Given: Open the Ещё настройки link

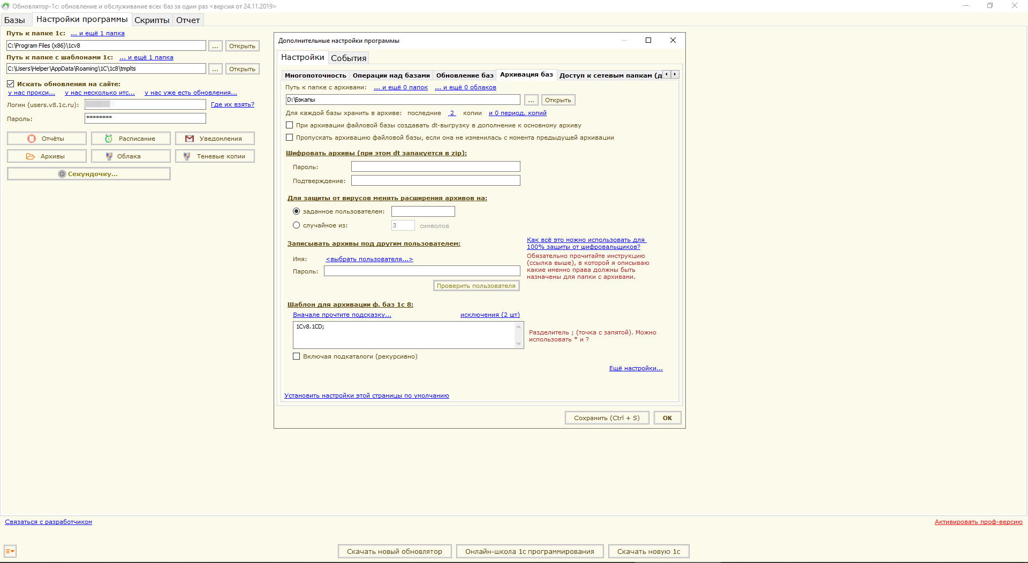Looking at the screenshot, I should tap(636, 368).
